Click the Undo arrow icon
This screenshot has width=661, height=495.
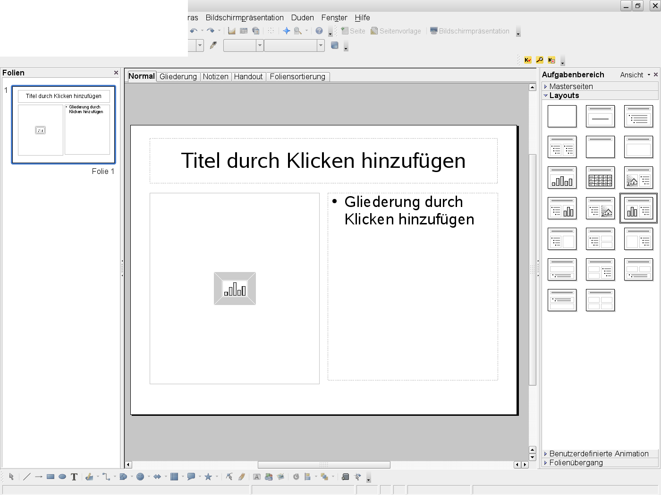click(x=194, y=31)
